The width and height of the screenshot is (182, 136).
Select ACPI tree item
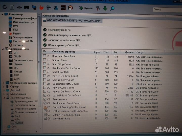[15, 79]
